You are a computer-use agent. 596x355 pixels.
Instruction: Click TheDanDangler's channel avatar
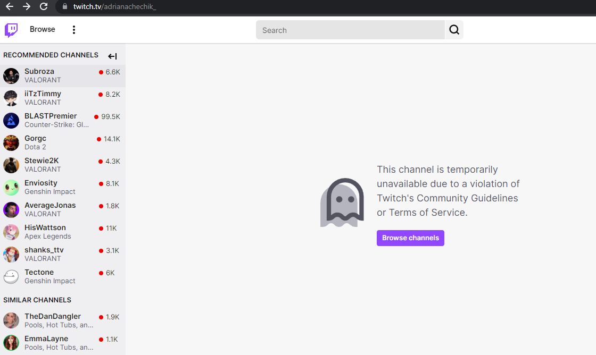tap(11, 321)
